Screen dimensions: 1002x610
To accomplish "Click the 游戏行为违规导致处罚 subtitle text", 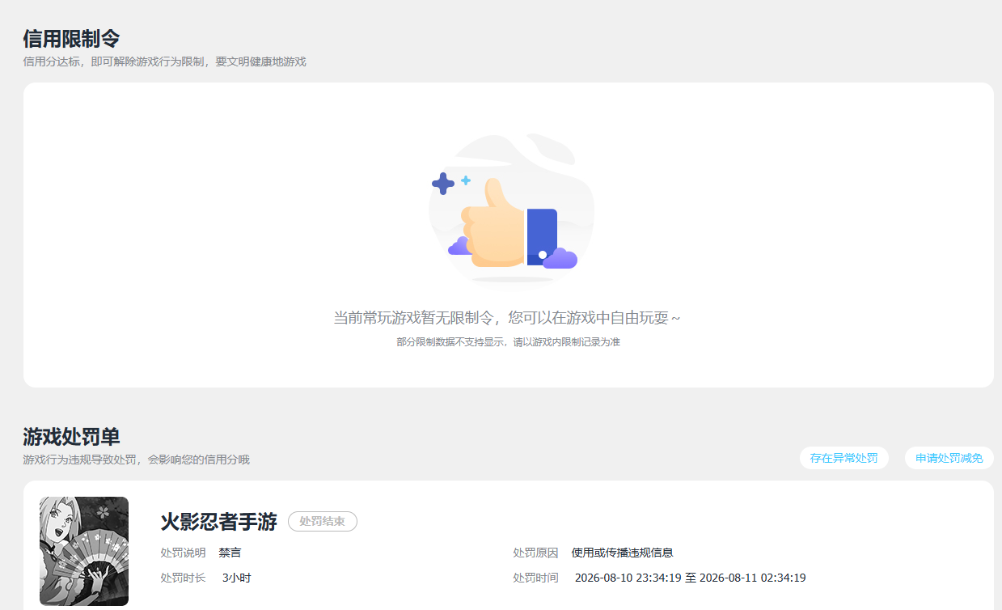I will click(136, 460).
